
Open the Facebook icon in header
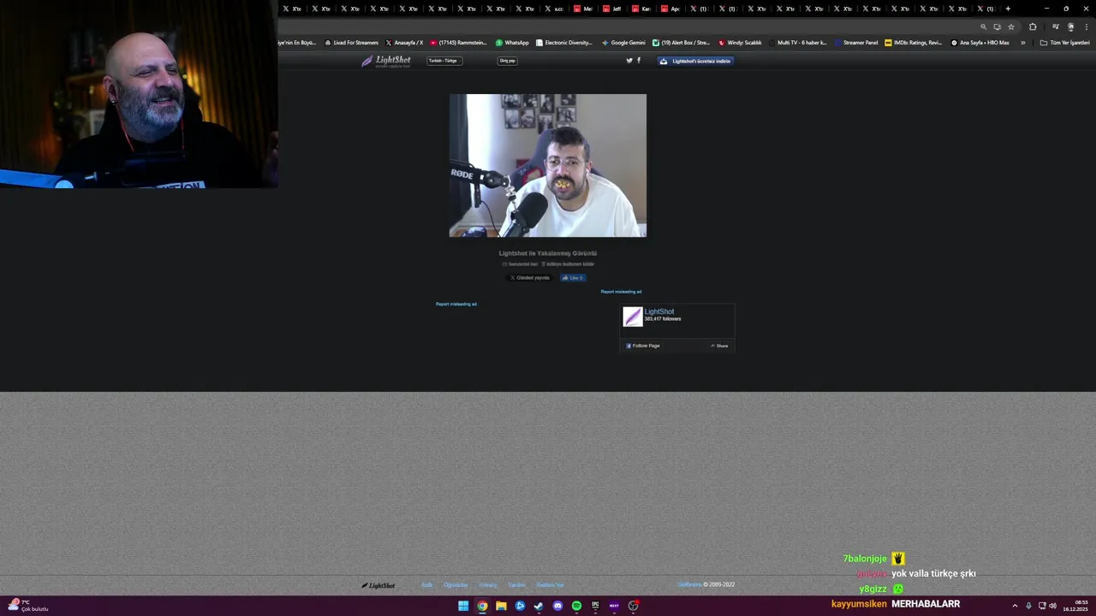(x=639, y=61)
